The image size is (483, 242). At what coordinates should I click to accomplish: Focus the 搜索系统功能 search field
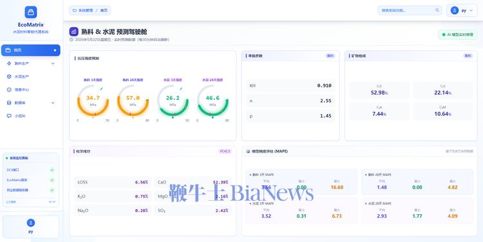[x=410, y=10]
